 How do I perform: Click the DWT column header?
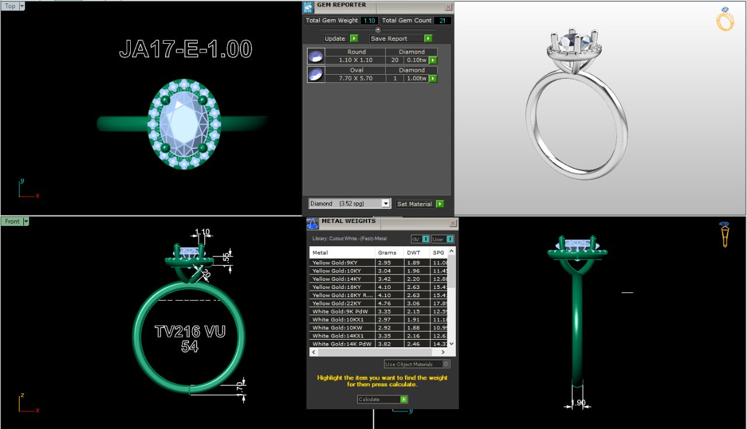(x=417, y=253)
